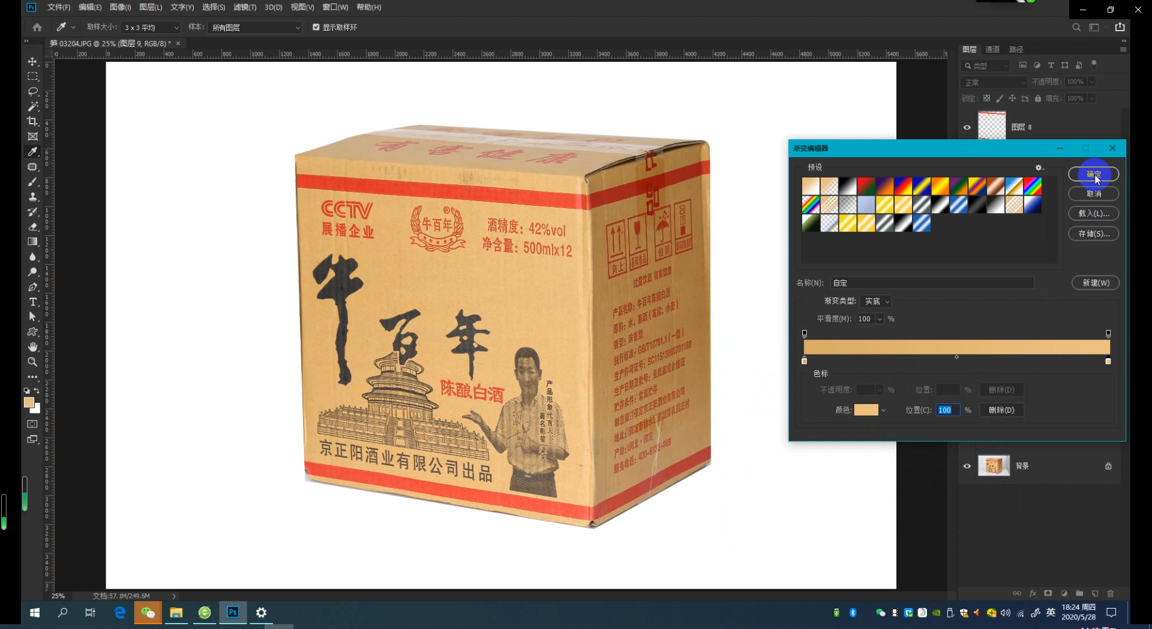The width and height of the screenshot is (1152, 629).
Task: Click the Home icon in the options bar
Action: pos(37,27)
